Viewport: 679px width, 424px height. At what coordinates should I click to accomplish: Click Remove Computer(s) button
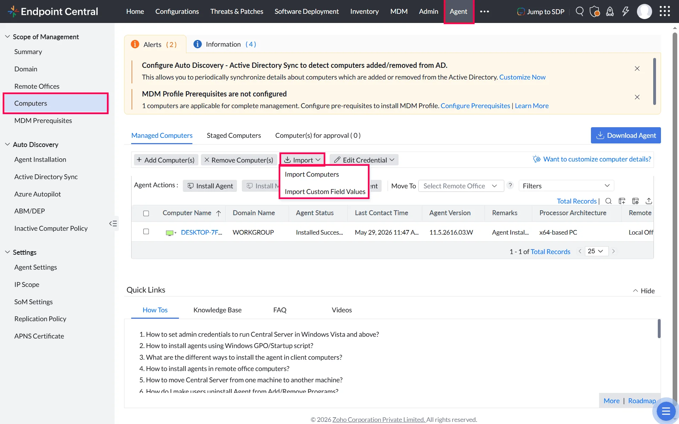[x=239, y=160]
